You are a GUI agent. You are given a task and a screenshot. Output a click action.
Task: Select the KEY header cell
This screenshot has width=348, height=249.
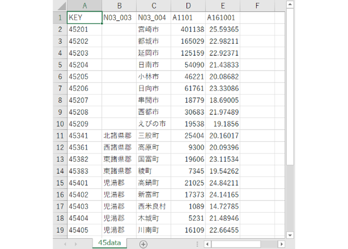click(85, 18)
